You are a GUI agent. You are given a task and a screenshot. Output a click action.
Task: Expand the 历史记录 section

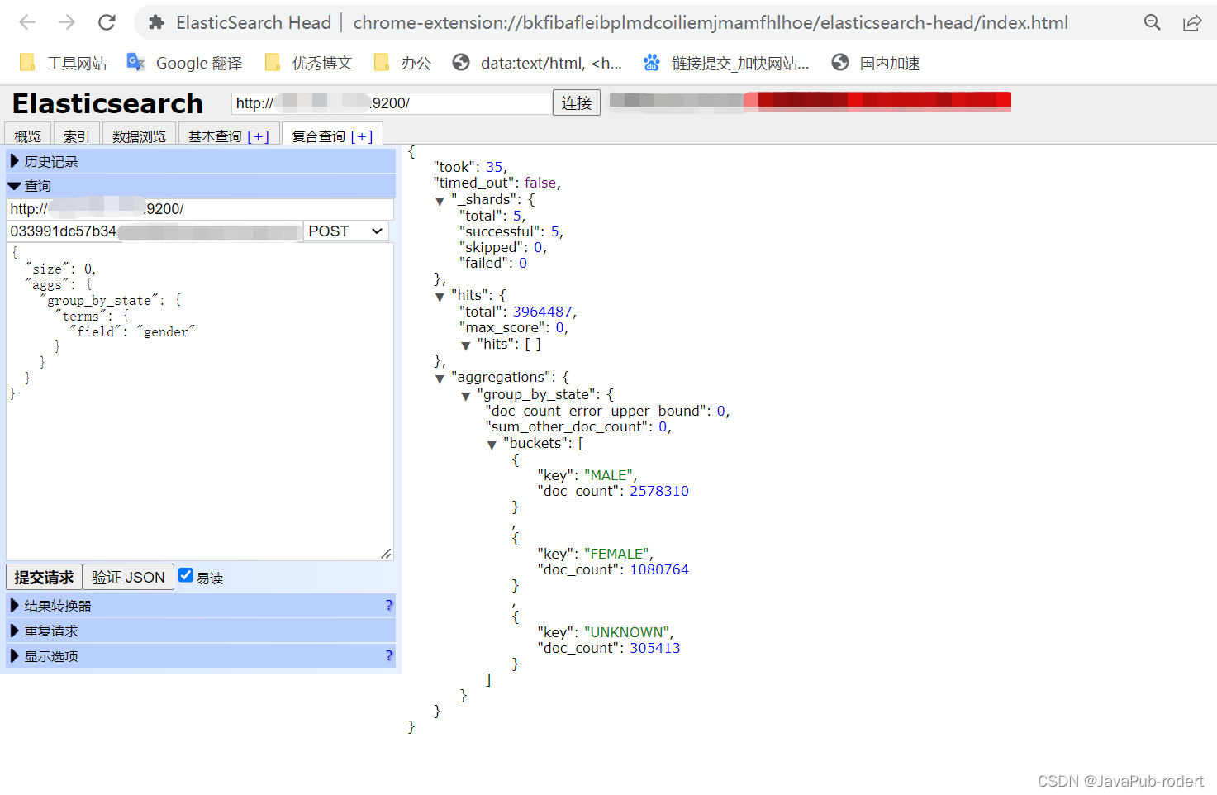(201, 161)
